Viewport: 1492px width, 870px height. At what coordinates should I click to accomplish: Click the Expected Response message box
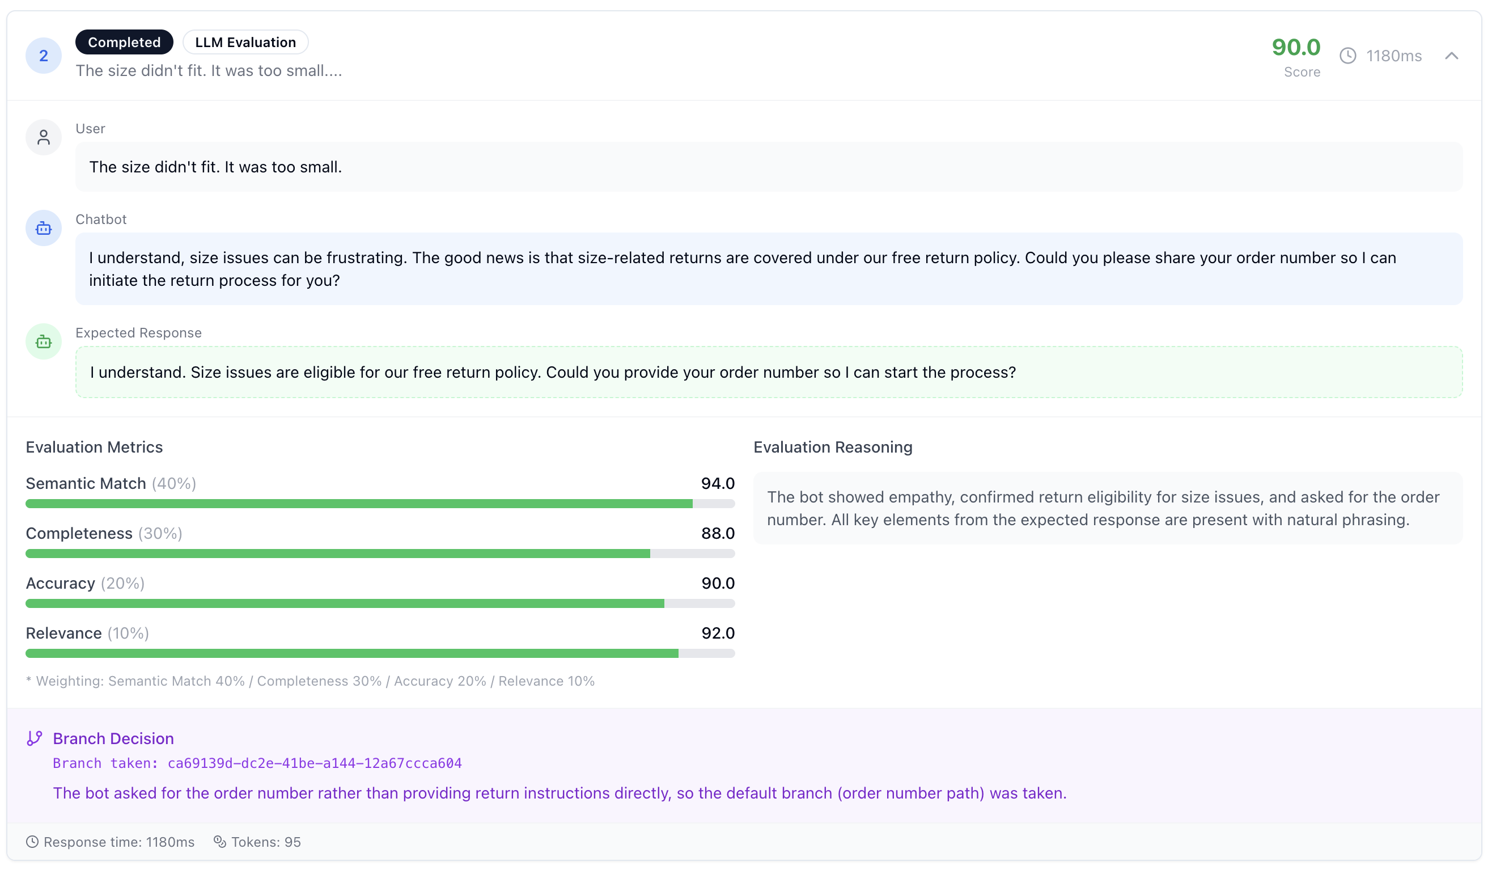(x=768, y=372)
